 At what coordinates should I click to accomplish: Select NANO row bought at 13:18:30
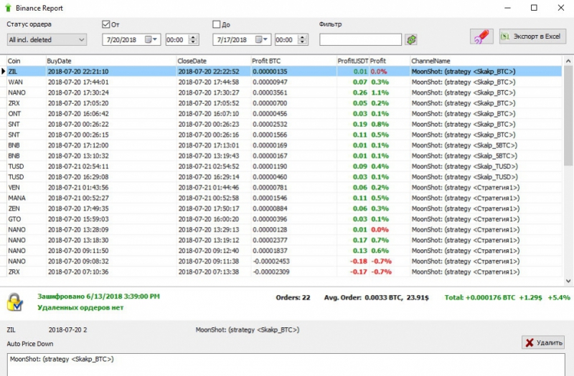[x=284, y=240]
